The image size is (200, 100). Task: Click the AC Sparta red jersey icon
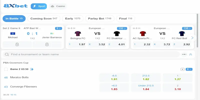click(x=143, y=33)
